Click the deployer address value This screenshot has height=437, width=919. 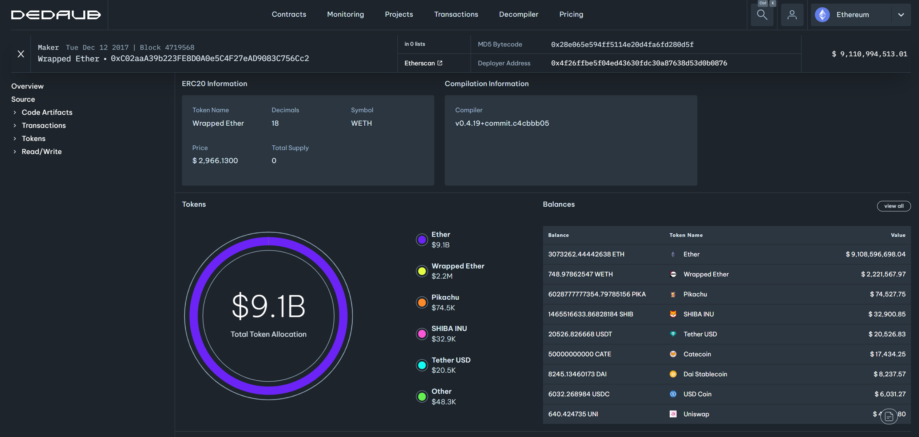pos(639,63)
